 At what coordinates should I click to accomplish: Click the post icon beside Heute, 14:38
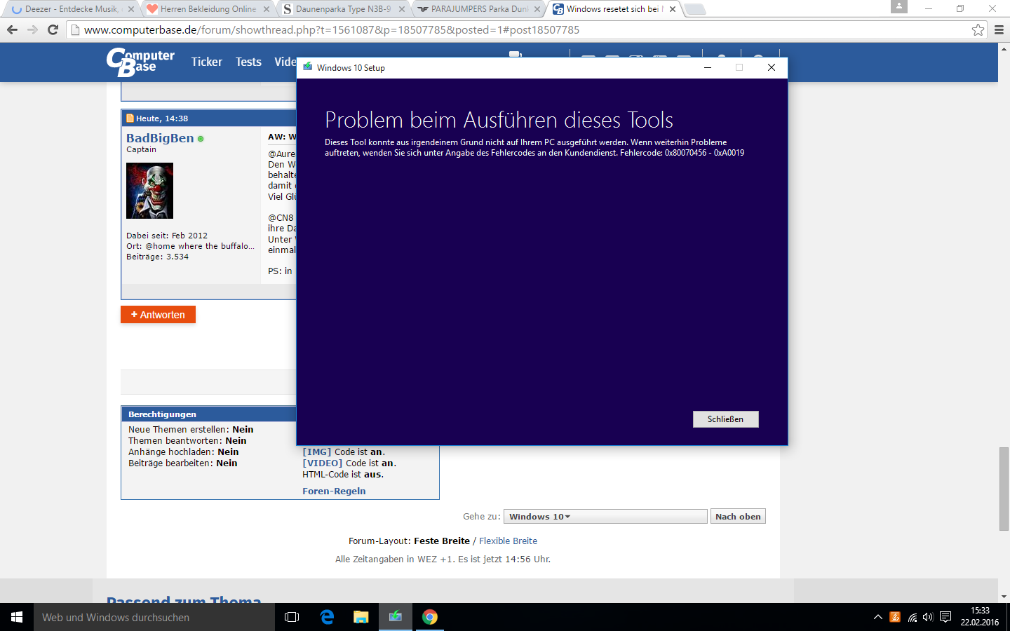[130, 118]
